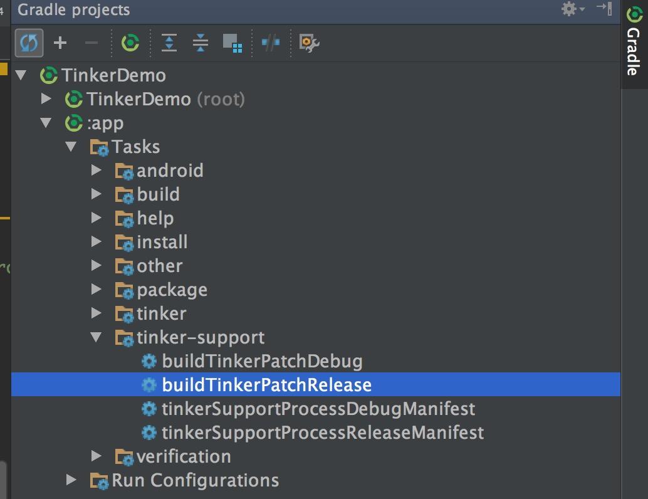Select buildTinkerPatchDebug task

[262, 361]
